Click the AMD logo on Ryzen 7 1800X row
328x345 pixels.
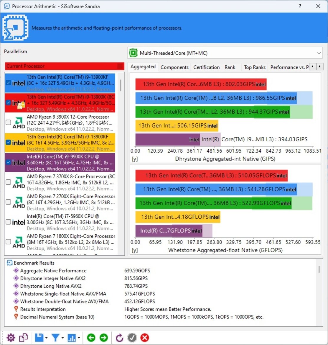19,242
